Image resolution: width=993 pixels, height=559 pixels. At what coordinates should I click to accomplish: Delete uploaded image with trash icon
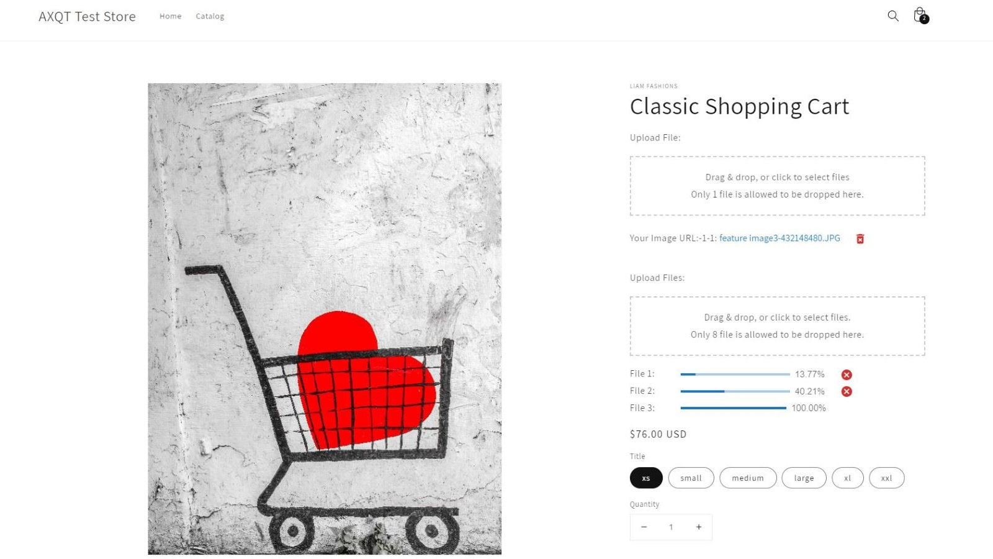click(x=860, y=239)
